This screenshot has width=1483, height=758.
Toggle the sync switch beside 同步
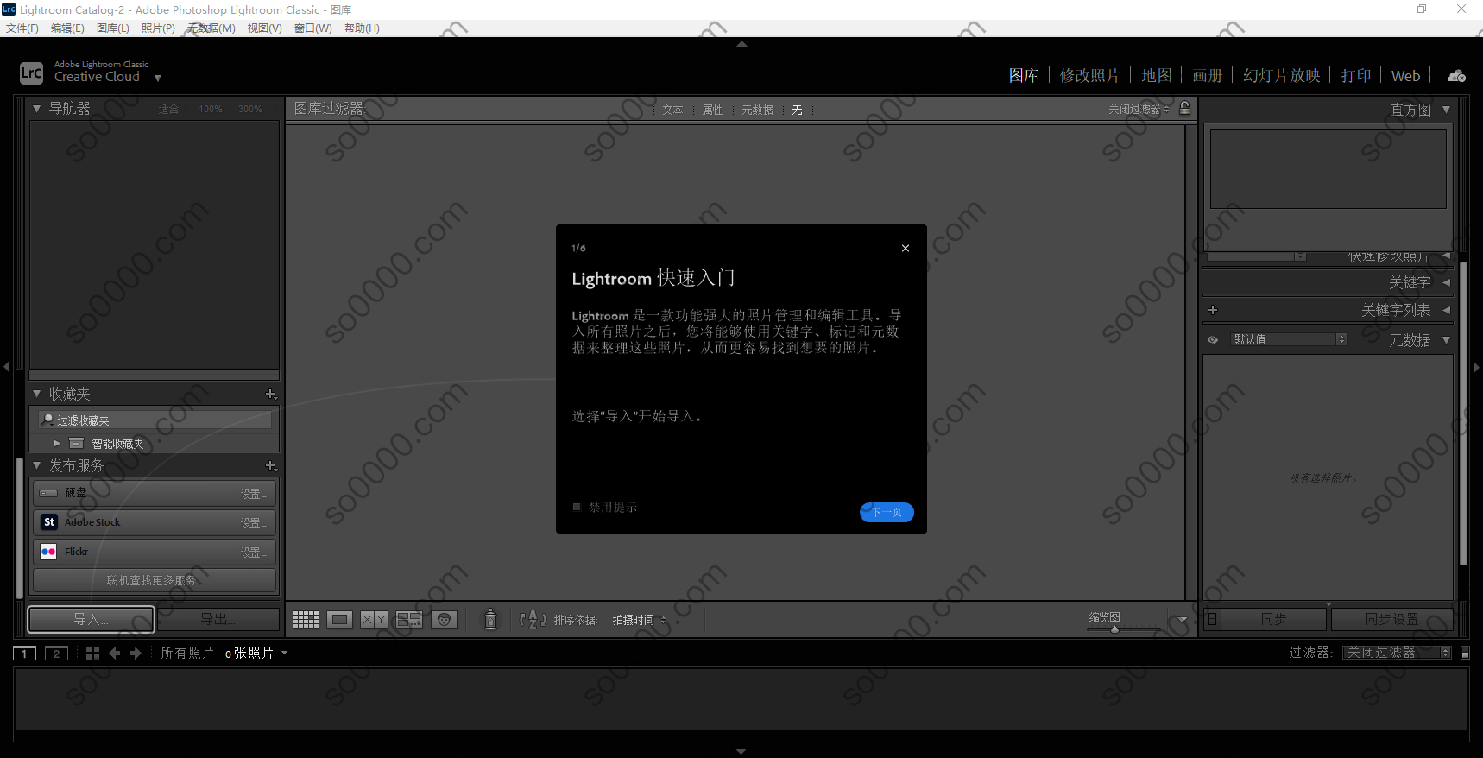click(1213, 619)
